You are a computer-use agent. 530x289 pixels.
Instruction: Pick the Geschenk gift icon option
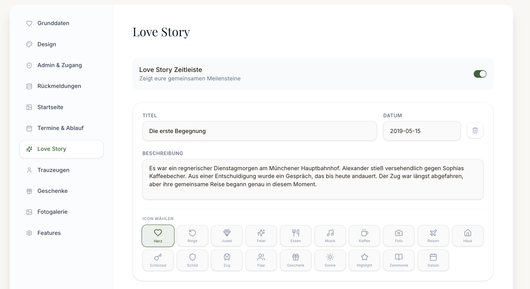pyautogui.click(x=296, y=260)
